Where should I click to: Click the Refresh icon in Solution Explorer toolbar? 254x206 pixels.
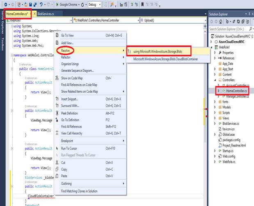[x=238, y=23]
